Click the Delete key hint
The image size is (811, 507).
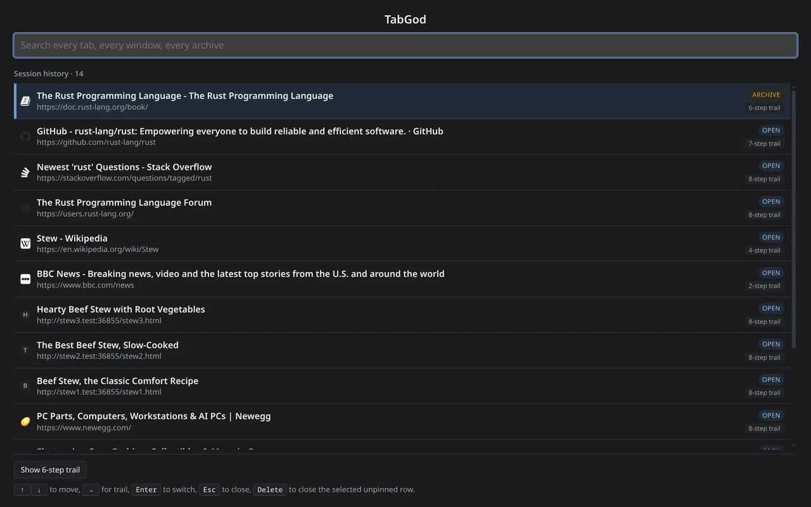(270, 490)
